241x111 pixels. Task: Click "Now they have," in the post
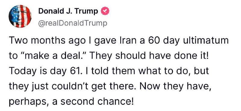pos(174,86)
